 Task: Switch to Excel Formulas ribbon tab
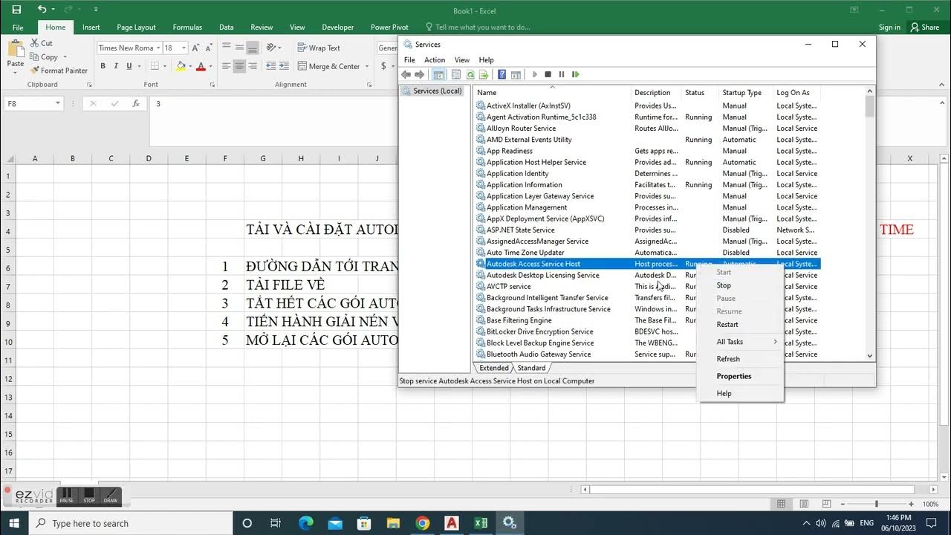click(x=187, y=27)
